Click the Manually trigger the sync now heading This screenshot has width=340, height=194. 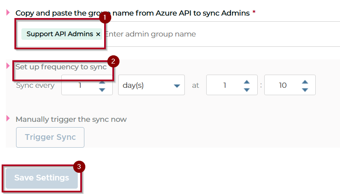(x=71, y=119)
